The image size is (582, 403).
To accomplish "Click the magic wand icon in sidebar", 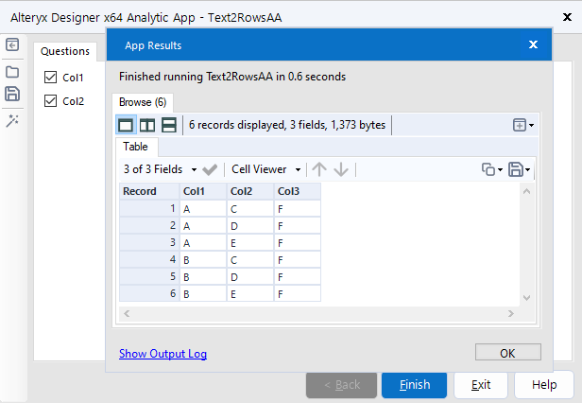I will pos(12,121).
